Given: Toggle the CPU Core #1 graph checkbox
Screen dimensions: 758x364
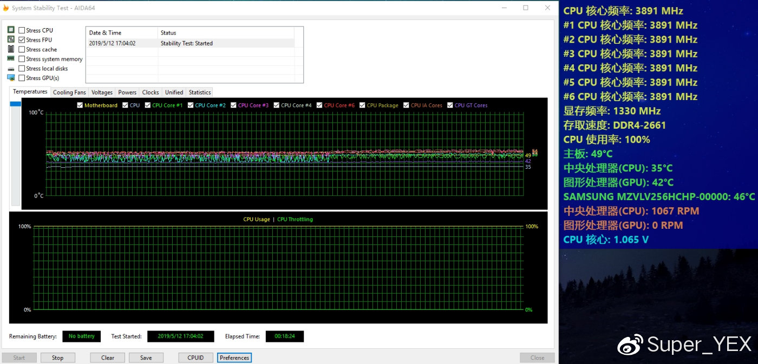Looking at the screenshot, I should point(148,105).
